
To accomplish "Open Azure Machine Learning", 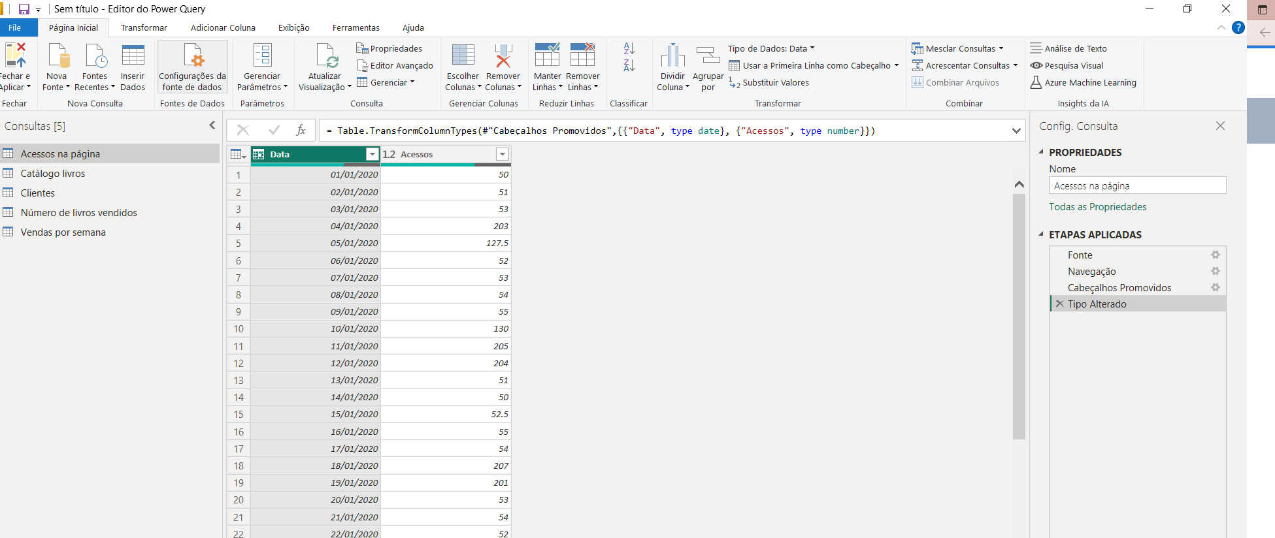I will (1083, 83).
